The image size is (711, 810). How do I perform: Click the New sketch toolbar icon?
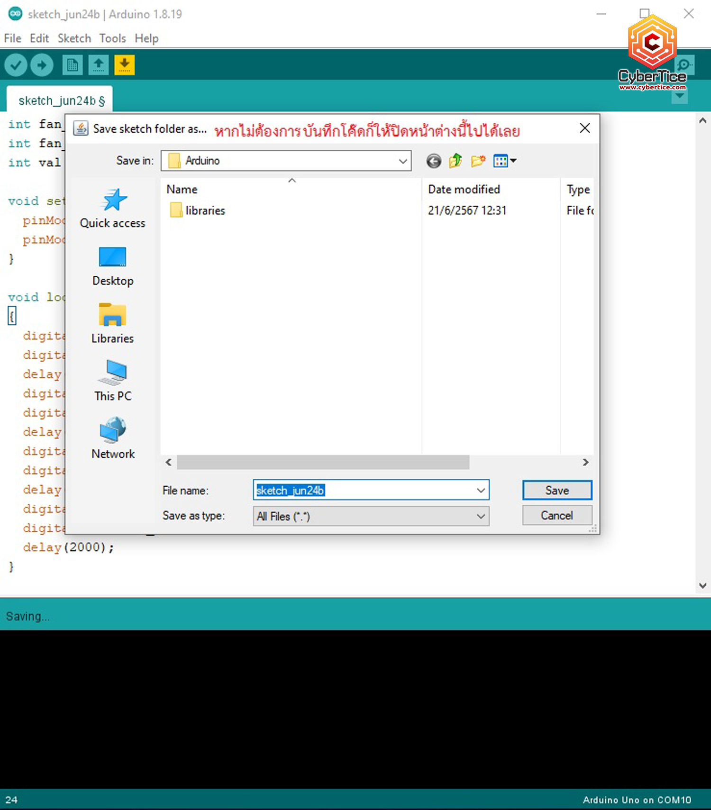tap(72, 65)
